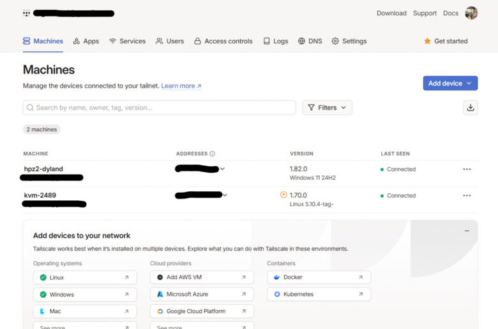Open the Settings tab
Image resolution: width=498 pixels, height=329 pixels.
point(349,41)
